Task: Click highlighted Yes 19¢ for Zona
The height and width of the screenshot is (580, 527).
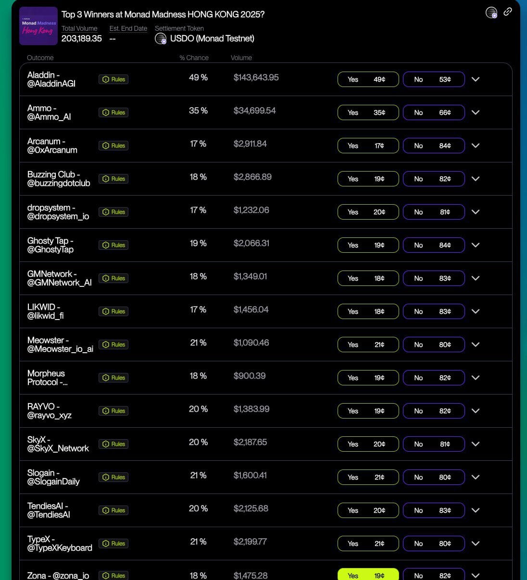Action: click(368, 574)
